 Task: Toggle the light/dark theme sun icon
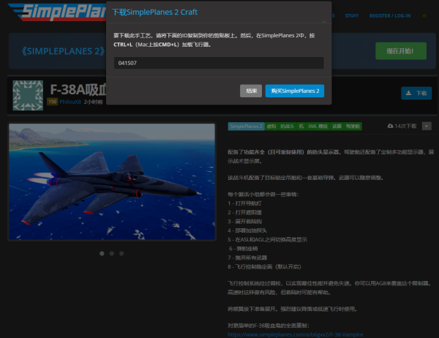(424, 15)
